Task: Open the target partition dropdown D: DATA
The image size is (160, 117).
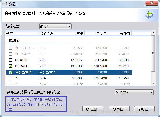Action: 134,92
